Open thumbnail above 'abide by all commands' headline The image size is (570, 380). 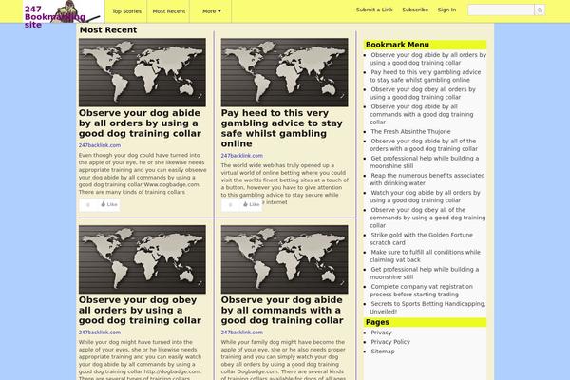284,259
